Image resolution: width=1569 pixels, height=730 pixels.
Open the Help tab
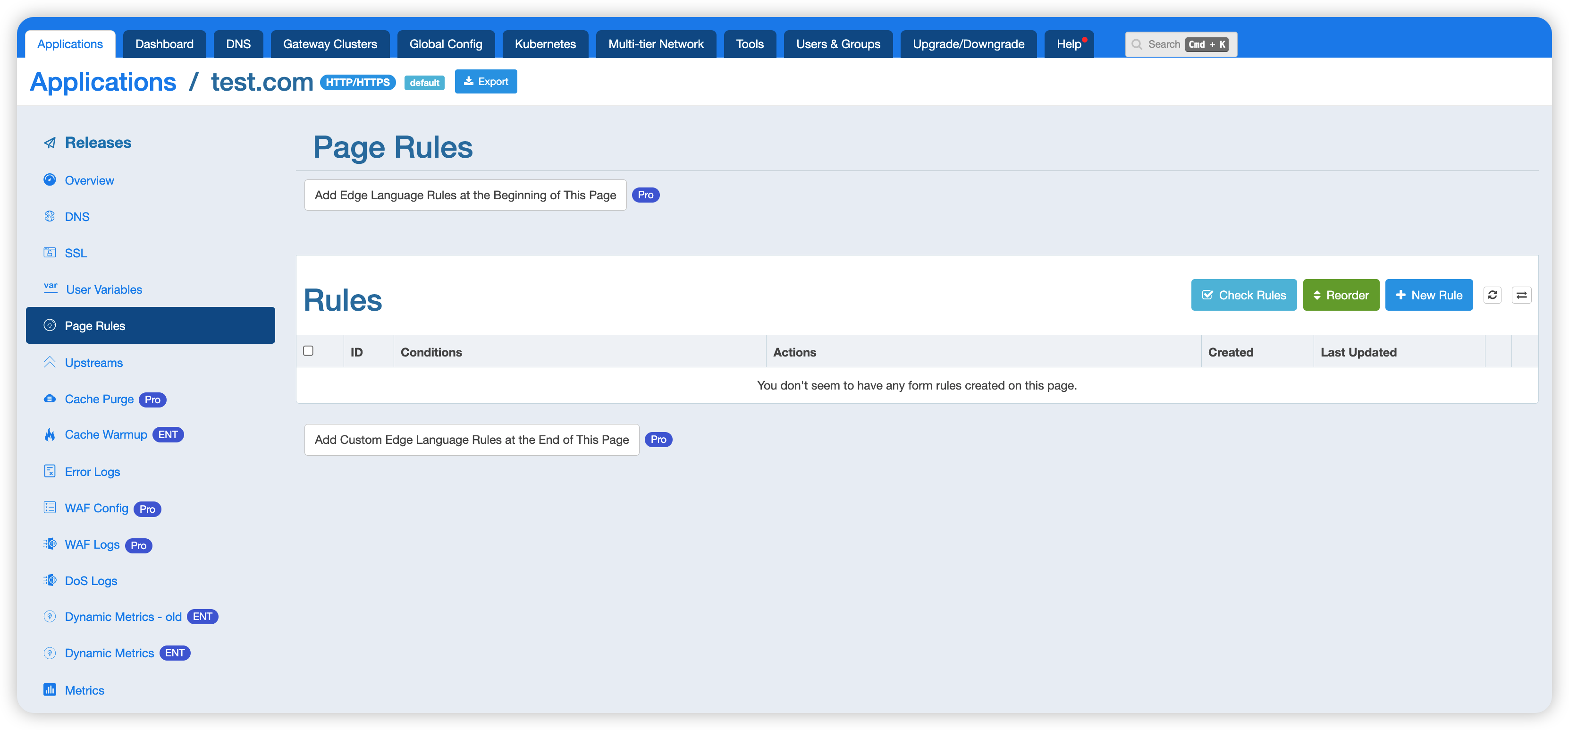point(1068,44)
